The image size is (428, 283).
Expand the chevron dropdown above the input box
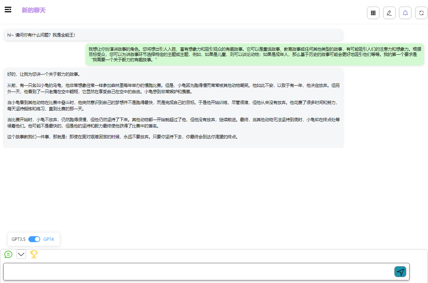(x=21, y=254)
